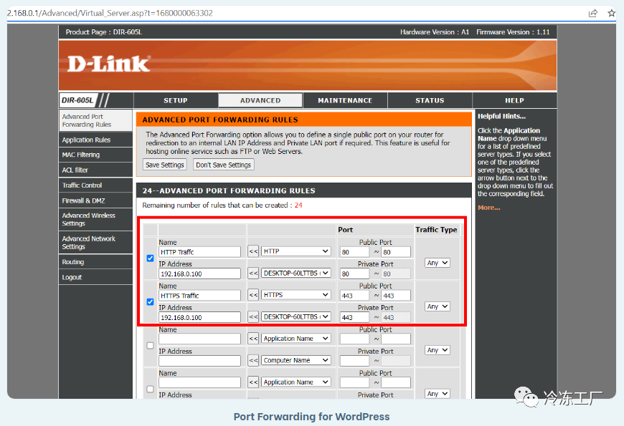The width and height of the screenshot is (624, 426).
Task: Bookmark the page with star icon
Action: click(x=612, y=13)
